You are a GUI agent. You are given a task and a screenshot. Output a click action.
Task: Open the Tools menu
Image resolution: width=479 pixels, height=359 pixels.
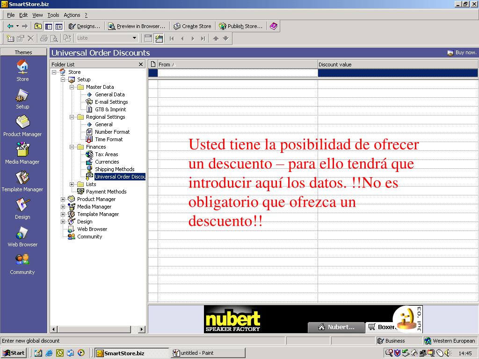(53, 15)
